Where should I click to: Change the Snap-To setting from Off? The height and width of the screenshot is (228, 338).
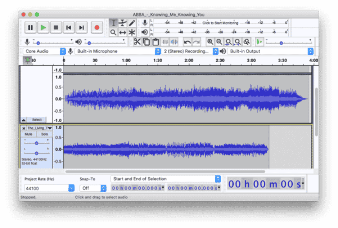(x=93, y=188)
